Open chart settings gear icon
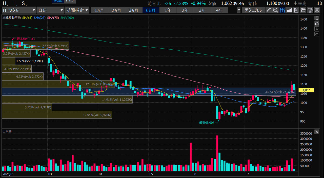324x178 pixels. [x=317, y=10]
